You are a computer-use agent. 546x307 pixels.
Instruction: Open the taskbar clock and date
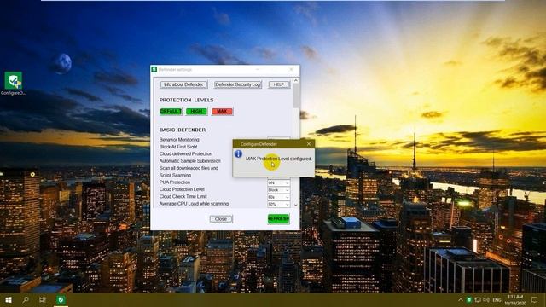click(x=515, y=300)
